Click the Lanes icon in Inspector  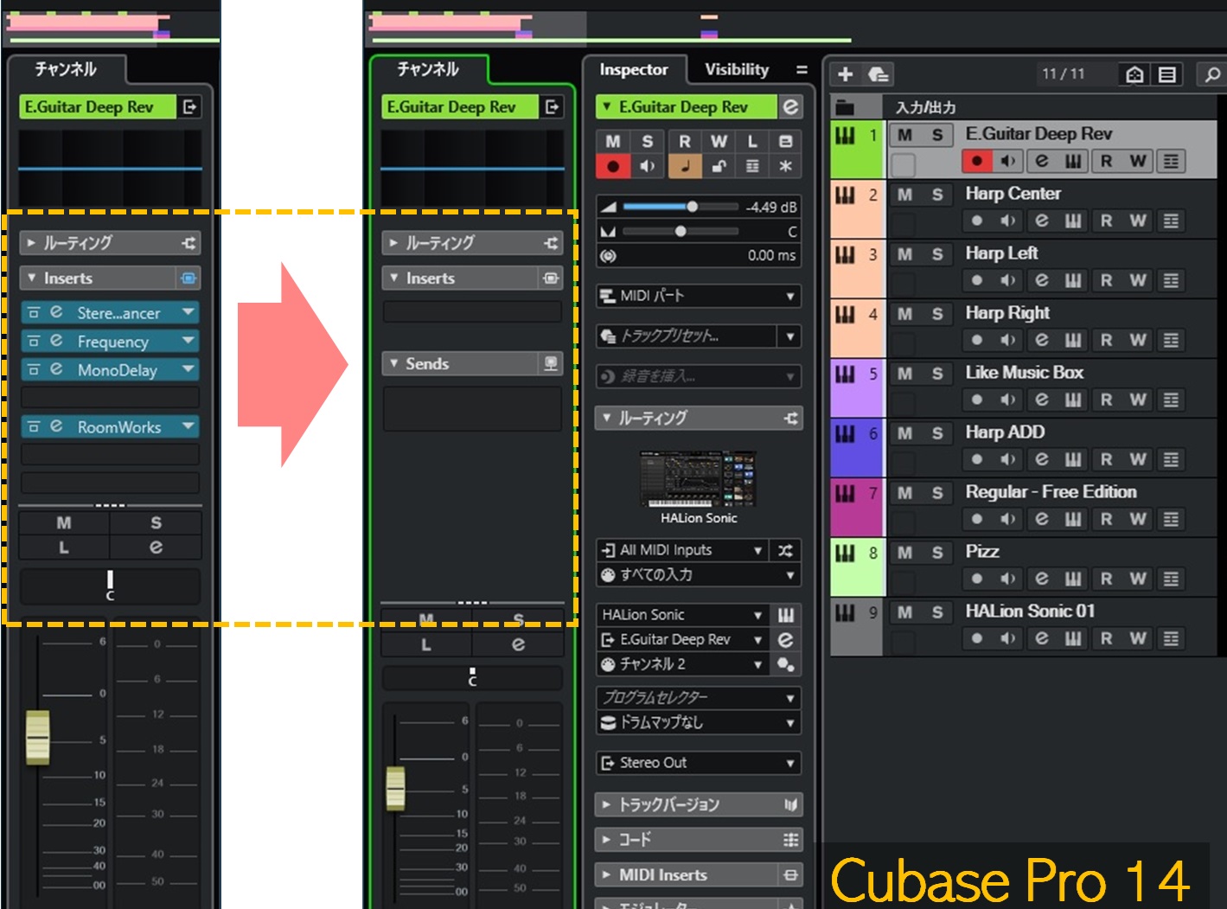[752, 166]
